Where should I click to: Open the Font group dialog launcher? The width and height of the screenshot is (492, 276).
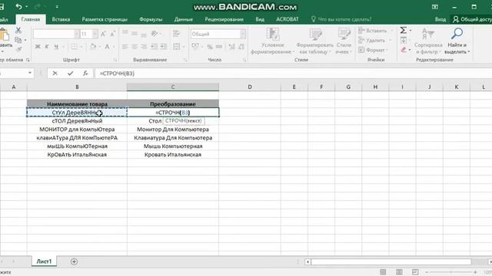(115, 60)
